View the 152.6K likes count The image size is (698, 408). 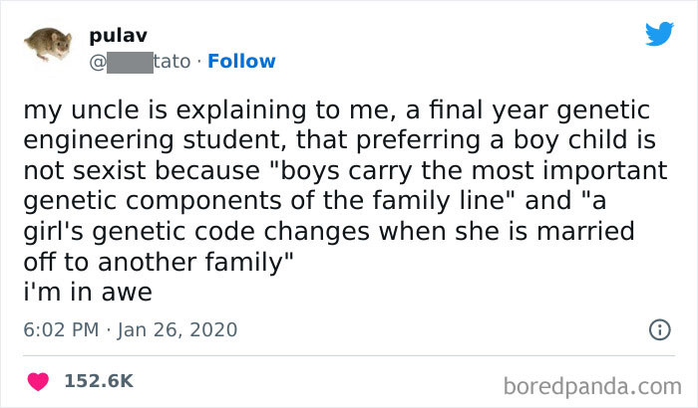click(99, 381)
